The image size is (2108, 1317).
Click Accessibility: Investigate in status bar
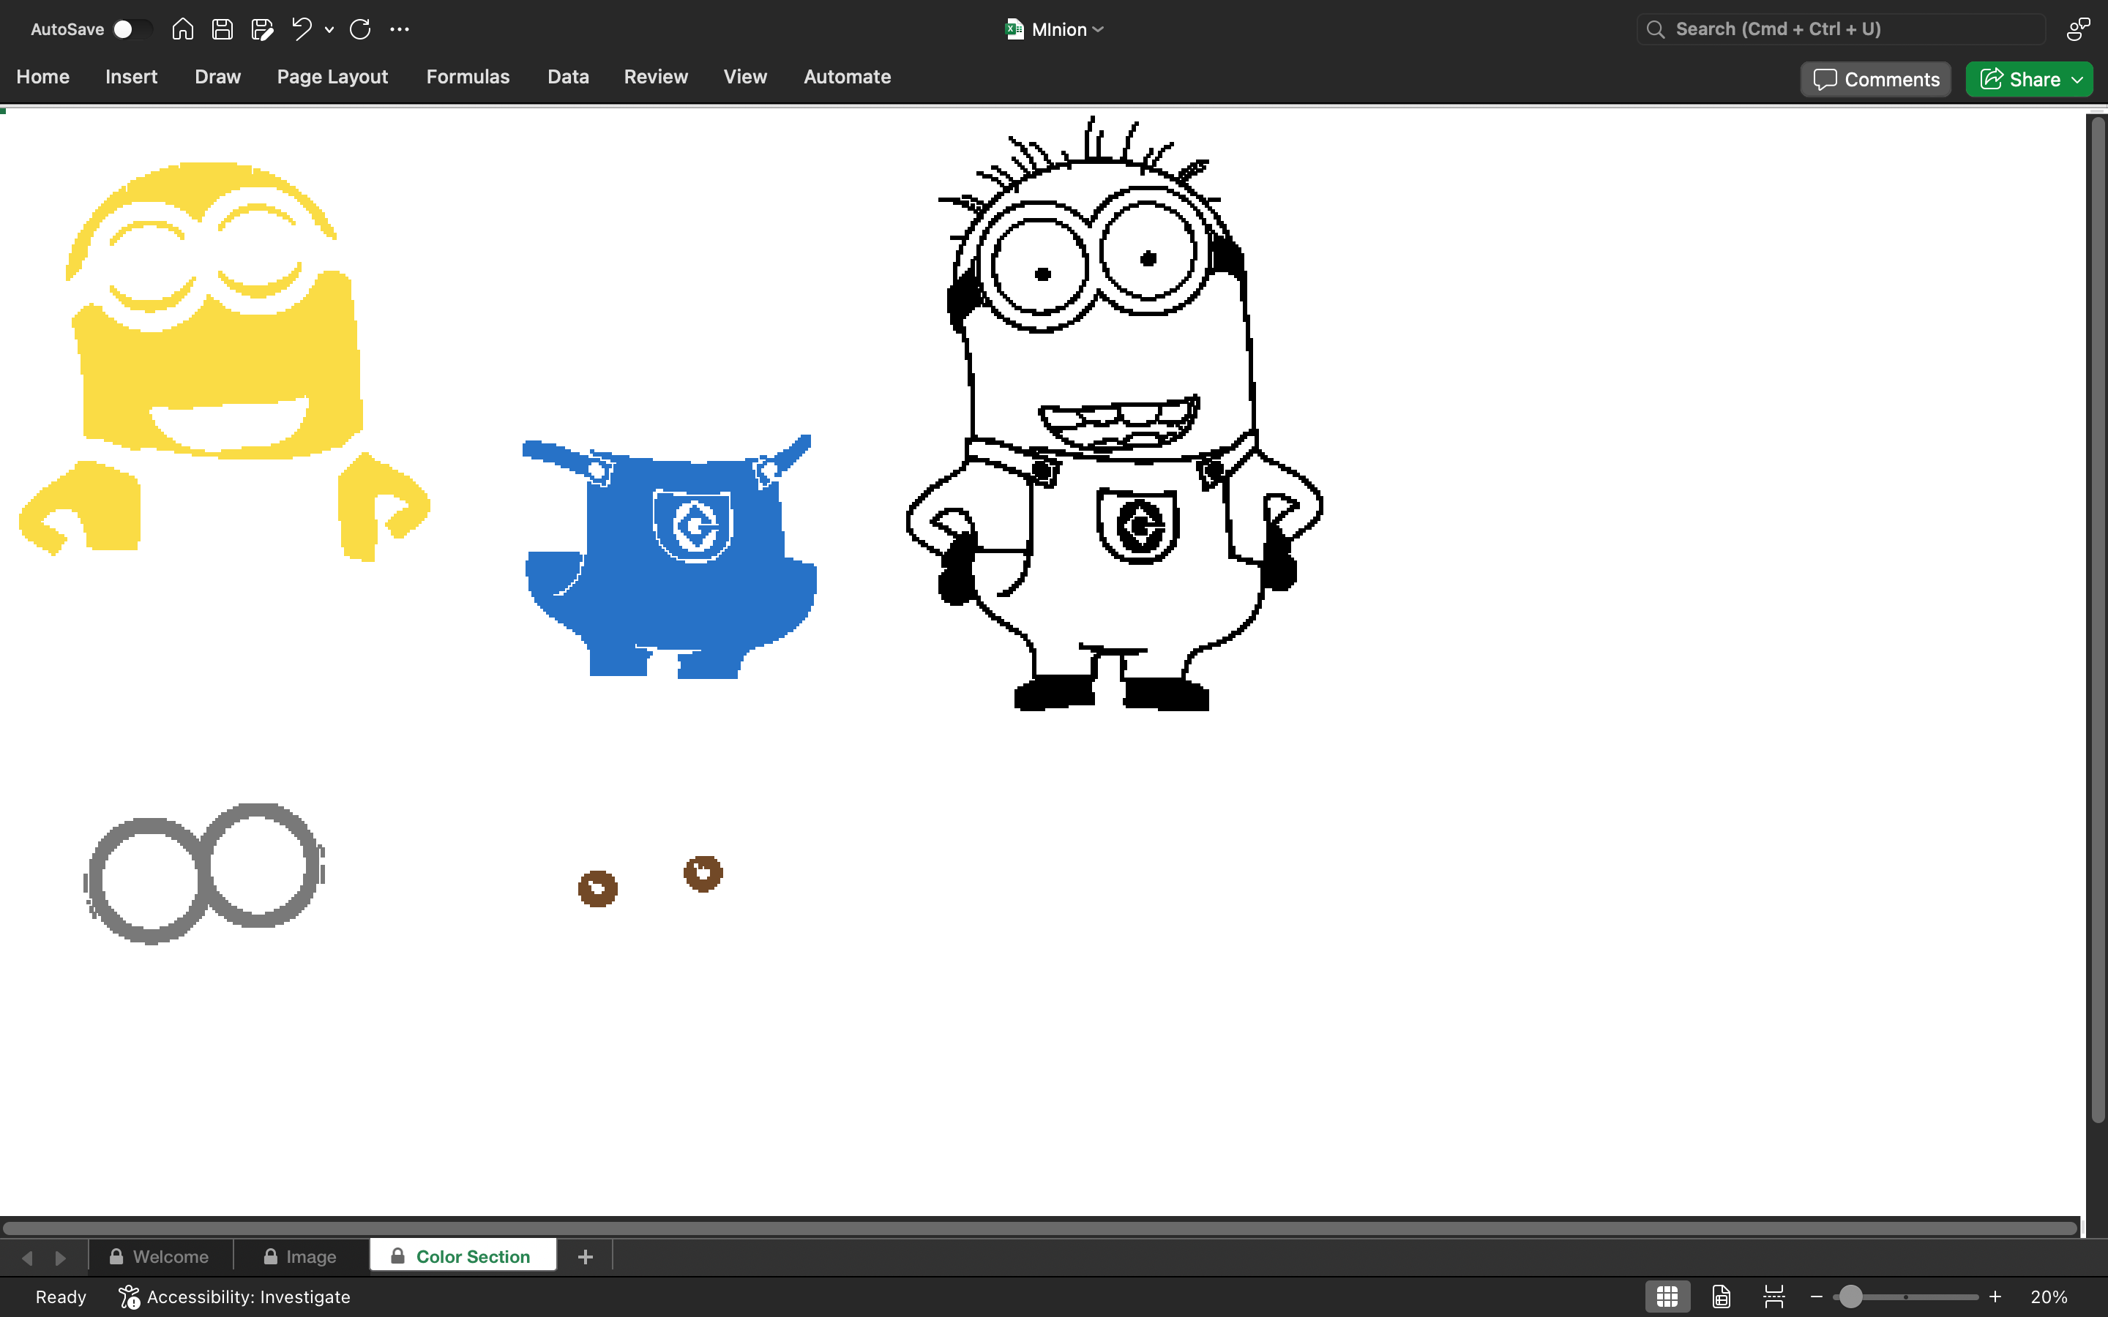click(x=234, y=1297)
